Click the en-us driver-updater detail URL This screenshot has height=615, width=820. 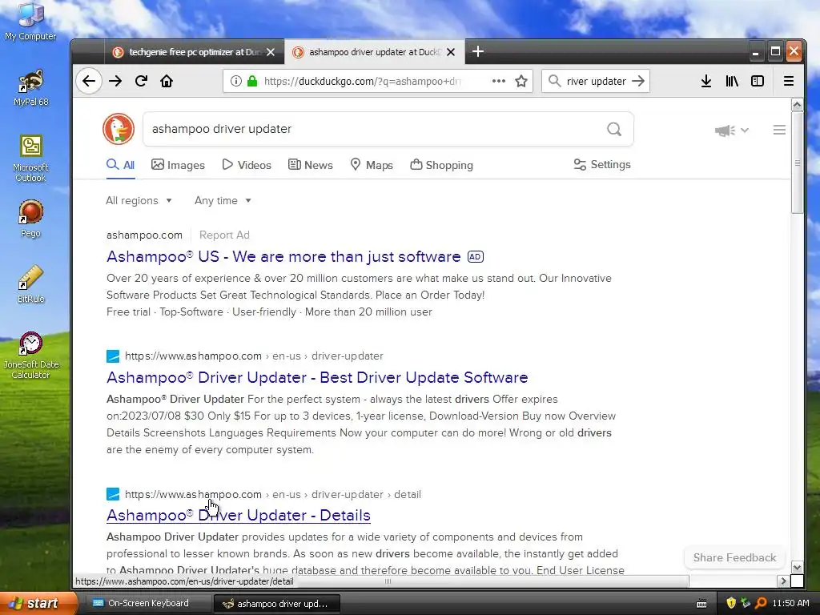coord(272,494)
